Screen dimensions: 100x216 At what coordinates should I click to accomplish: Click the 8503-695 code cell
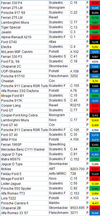78,208
